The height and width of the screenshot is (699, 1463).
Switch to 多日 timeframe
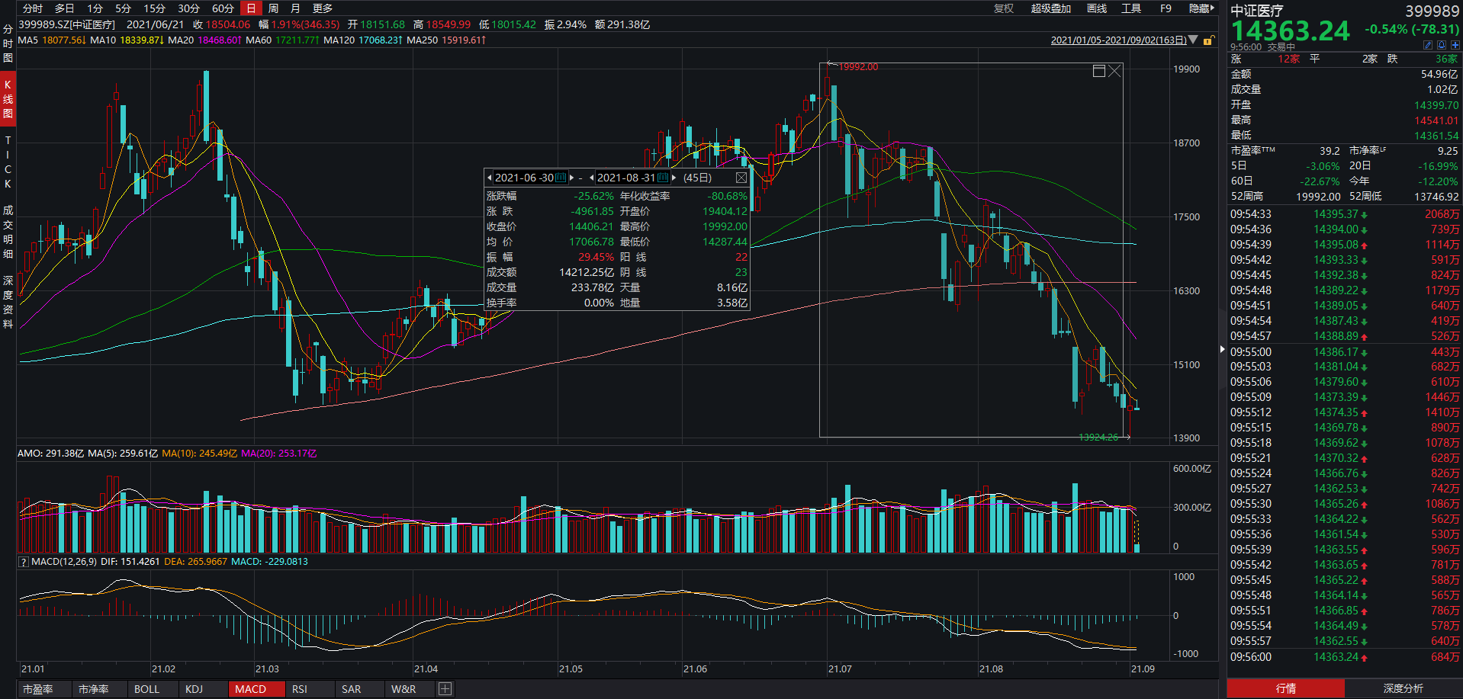tap(65, 8)
